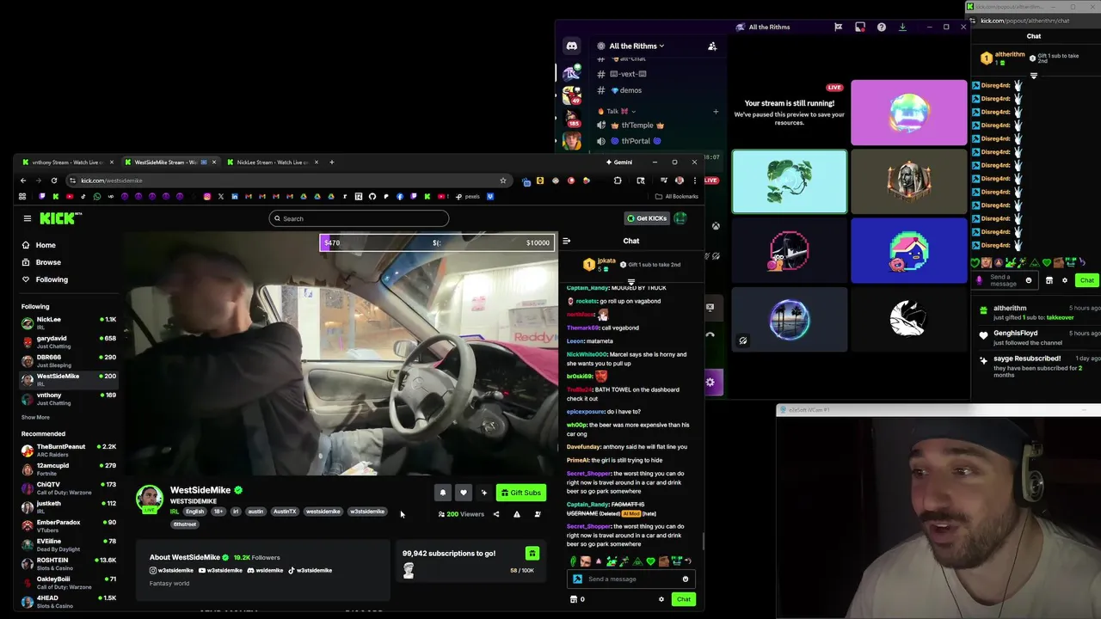Click the Discord download update arrow icon
This screenshot has height=619, width=1101.
[902, 28]
